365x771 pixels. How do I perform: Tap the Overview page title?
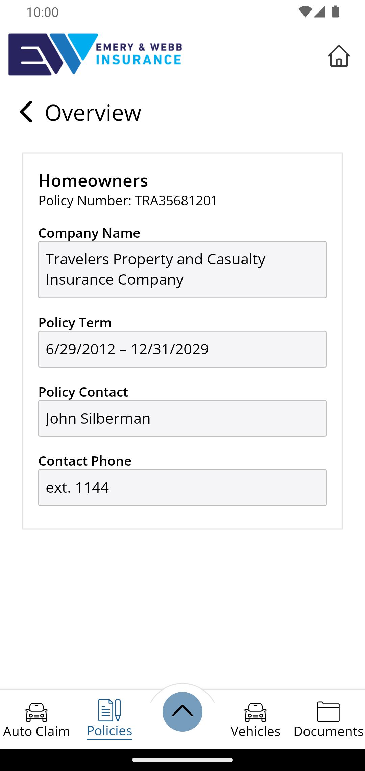tap(93, 113)
